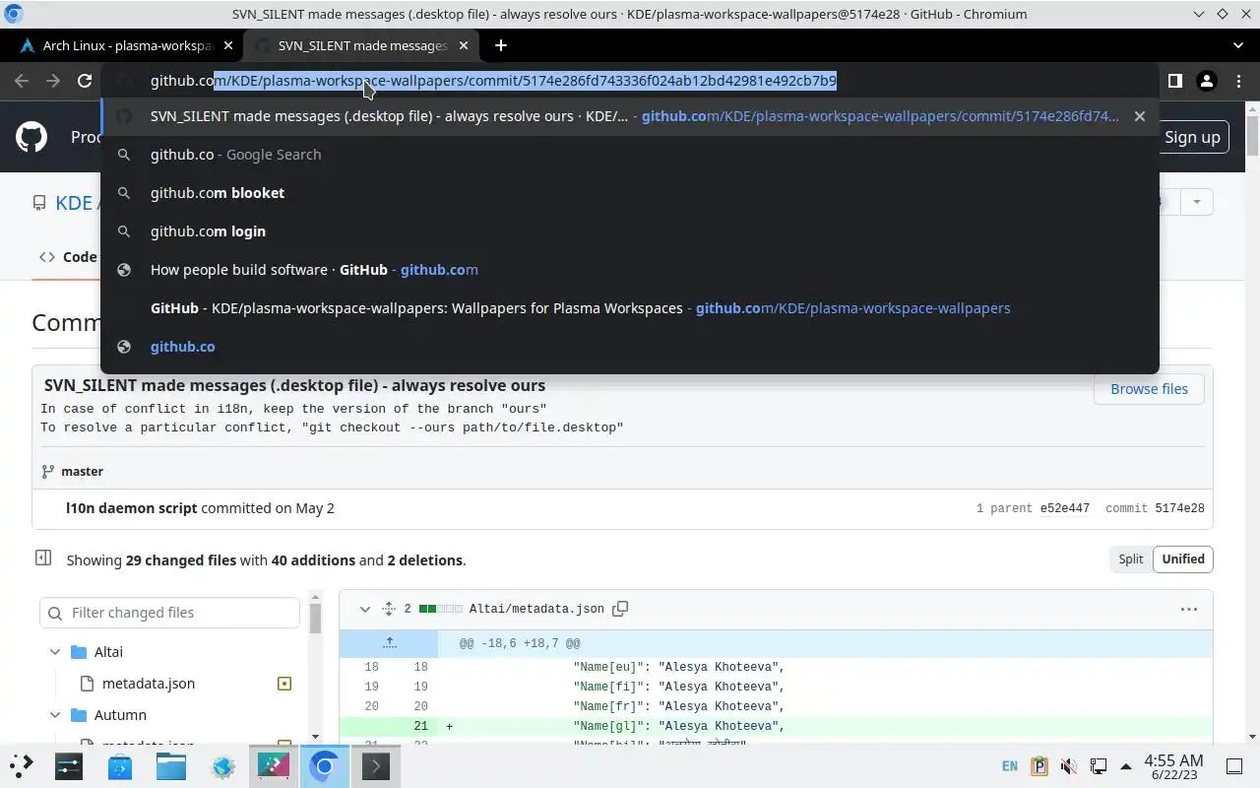
Task: Click the EN keyboard layout indicator
Action: (x=1010, y=766)
